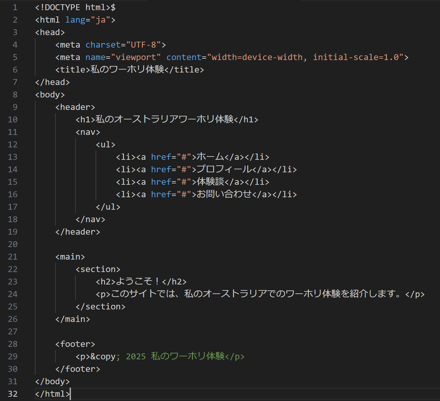The width and height of the screenshot is (440, 401).
Task: Click the closing </main> tag
Action: pos(73,319)
